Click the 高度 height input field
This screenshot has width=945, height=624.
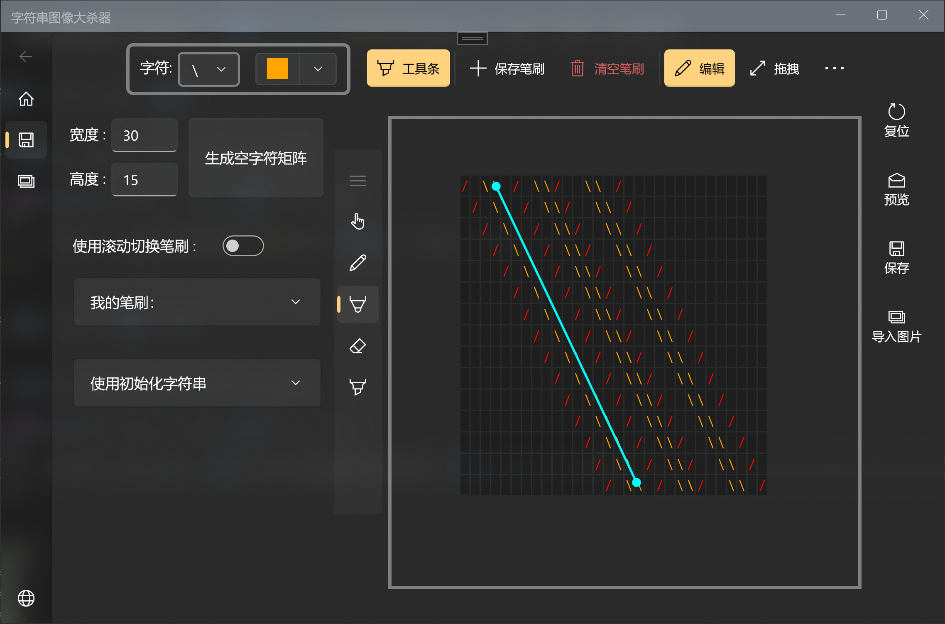click(x=144, y=180)
